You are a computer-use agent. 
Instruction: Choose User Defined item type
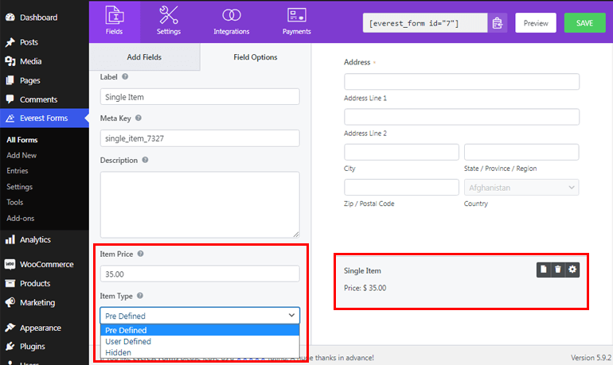click(200, 341)
